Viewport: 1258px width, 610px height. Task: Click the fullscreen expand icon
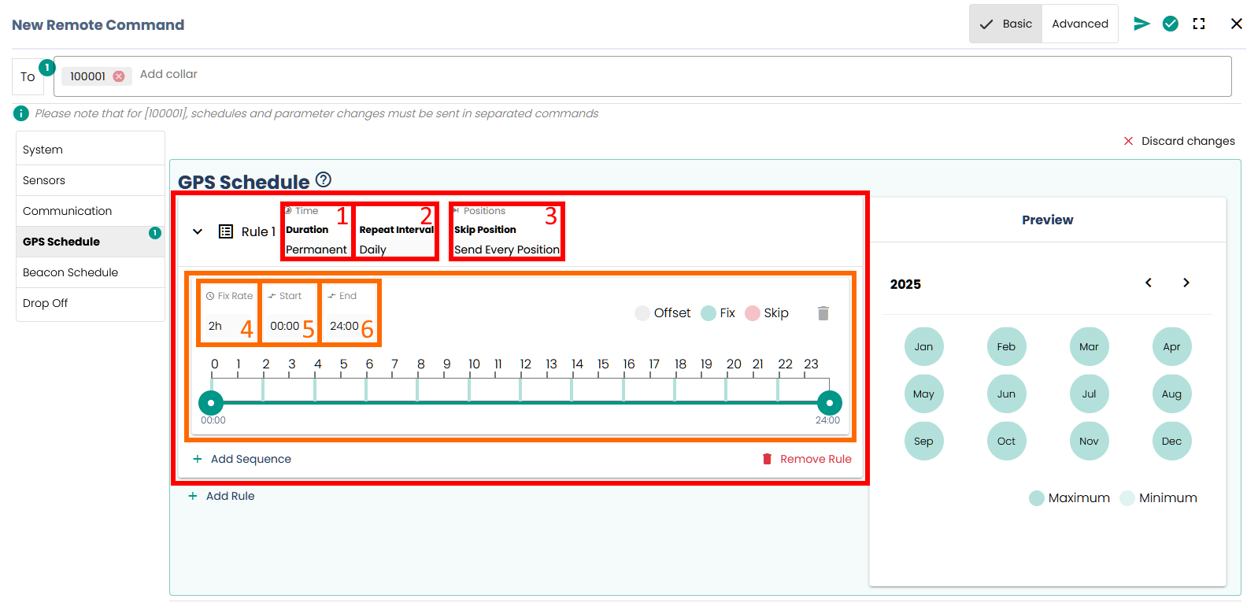[x=1198, y=24]
